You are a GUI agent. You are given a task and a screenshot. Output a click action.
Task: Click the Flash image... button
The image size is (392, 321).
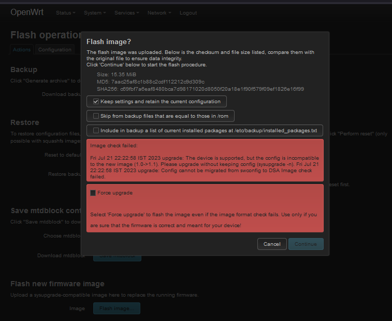[117, 308]
